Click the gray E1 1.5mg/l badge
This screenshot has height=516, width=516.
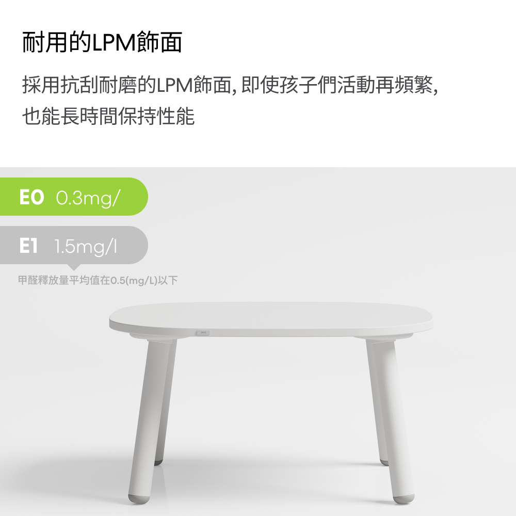74,245
